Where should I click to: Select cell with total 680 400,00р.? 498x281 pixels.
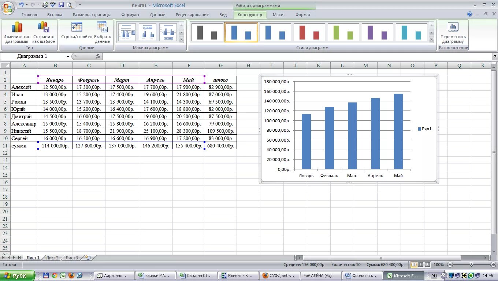(221, 146)
